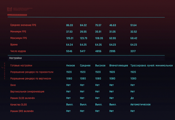Select the Вертикальная синхронизация row label
Image resolution: width=175 pixels, height=120 pixels.
(x=27, y=92)
